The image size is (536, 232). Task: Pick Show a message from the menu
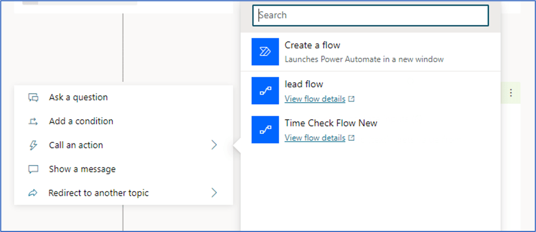click(x=82, y=169)
